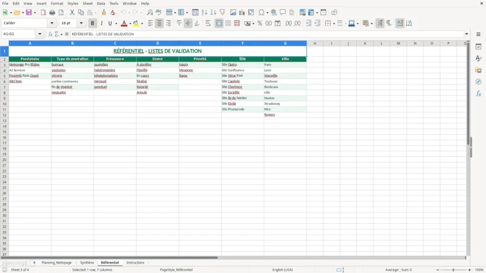Screen dimensions: 486x273
Task: Select column H header
Action: click(315, 43)
